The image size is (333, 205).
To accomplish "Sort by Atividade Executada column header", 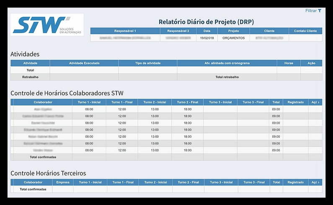I will (x=84, y=63).
